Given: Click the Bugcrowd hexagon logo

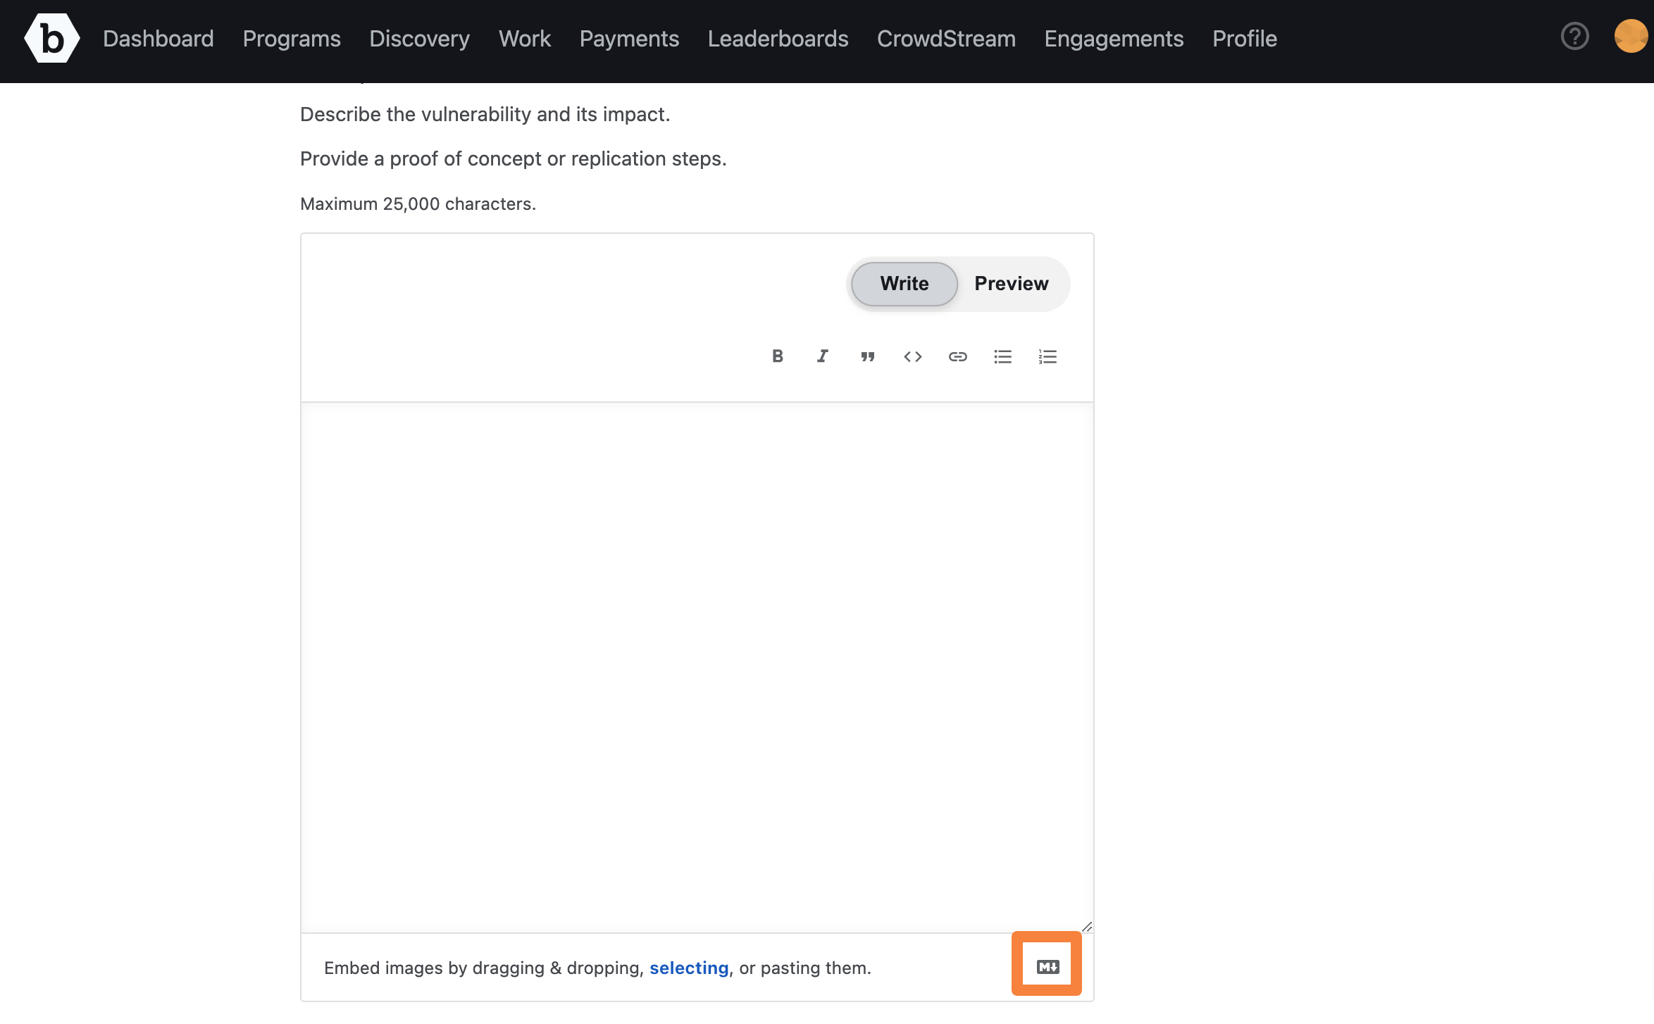Looking at the screenshot, I should coord(51,39).
